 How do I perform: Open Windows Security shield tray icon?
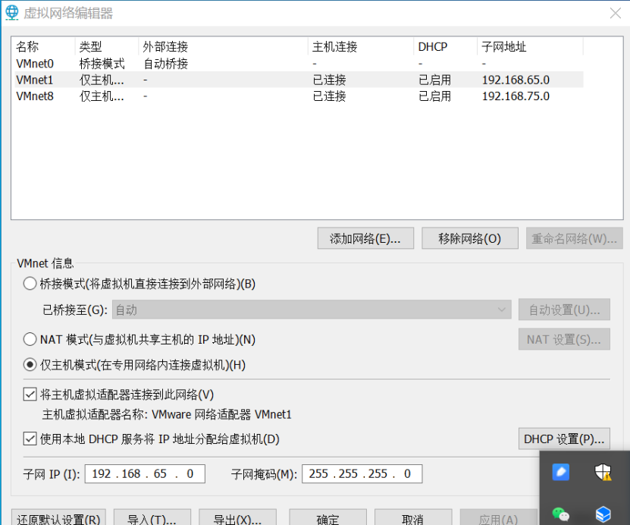603,472
